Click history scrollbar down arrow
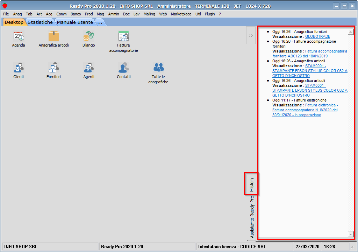Screen dimensions: 358x252 click(350, 234)
